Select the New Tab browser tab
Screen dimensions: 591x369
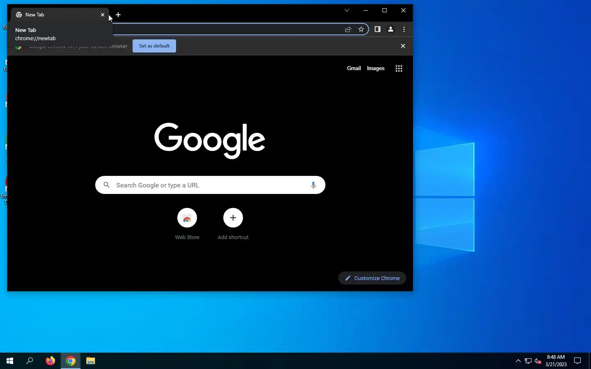[x=60, y=15]
